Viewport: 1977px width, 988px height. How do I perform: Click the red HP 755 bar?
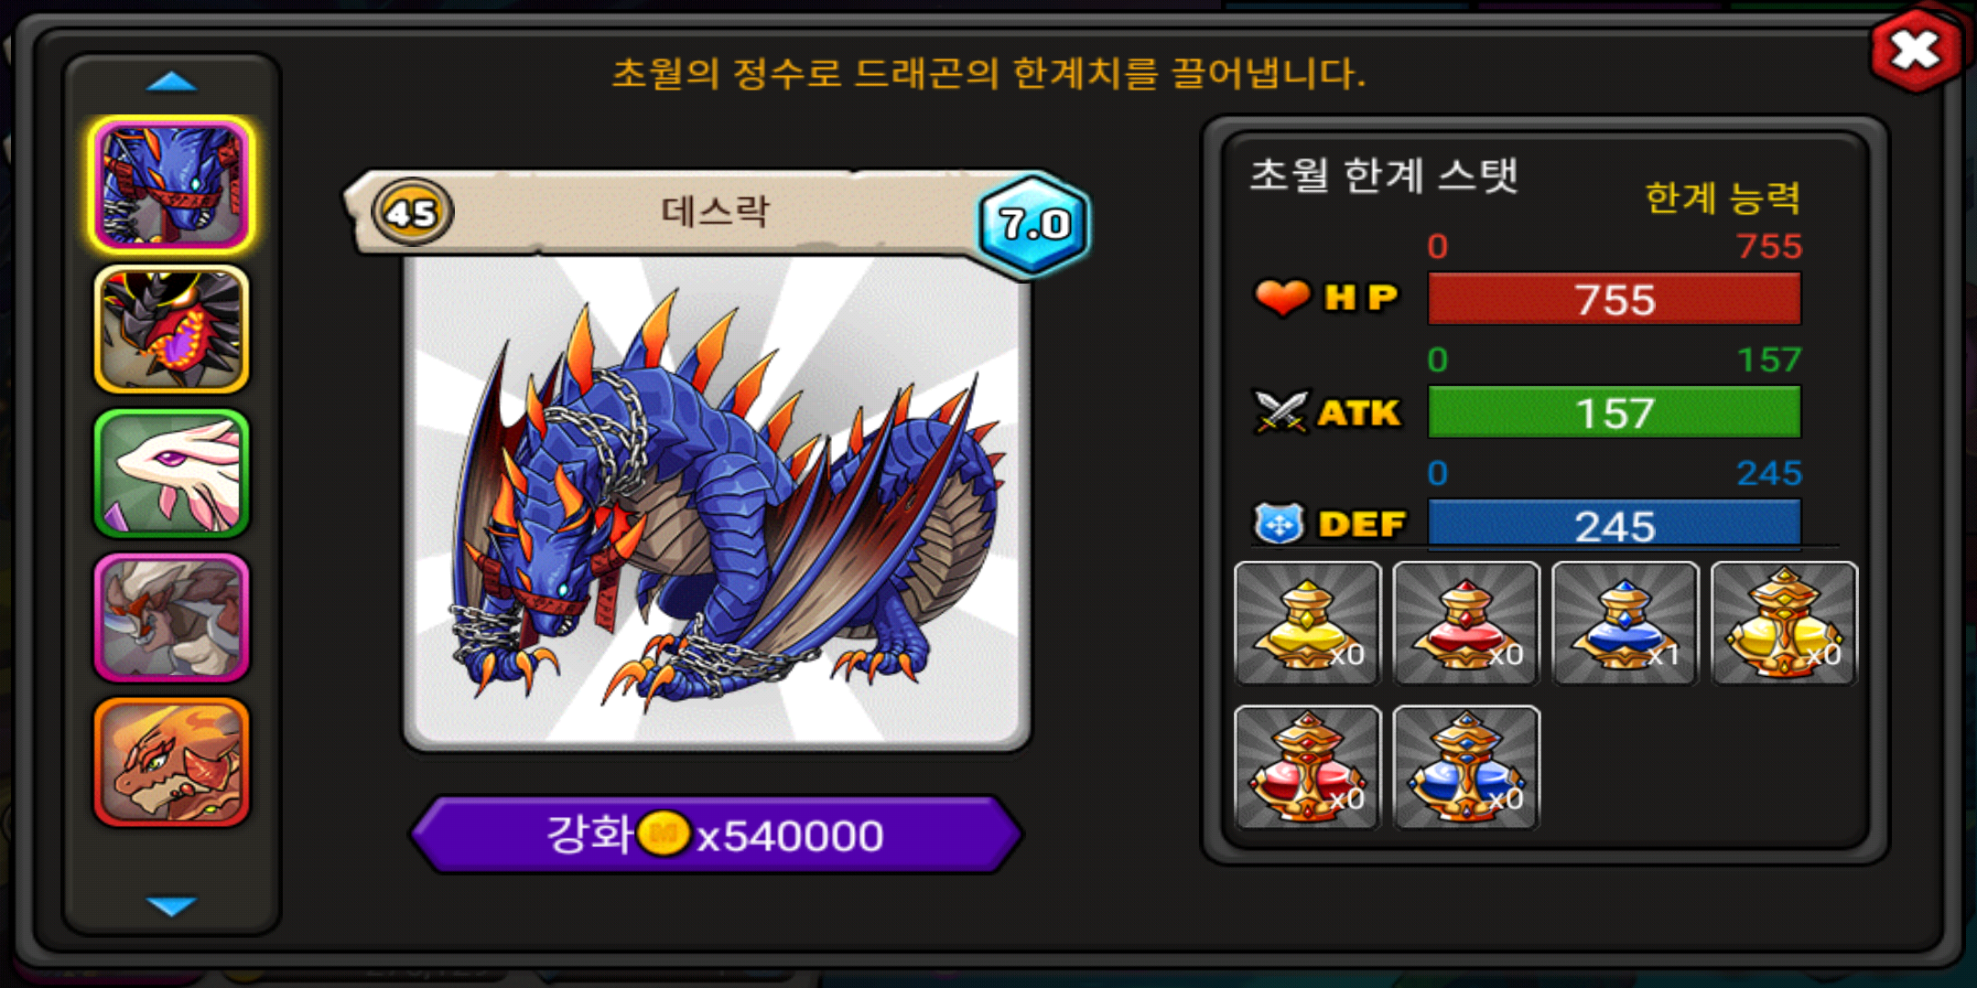click(x=1615, y=299)
